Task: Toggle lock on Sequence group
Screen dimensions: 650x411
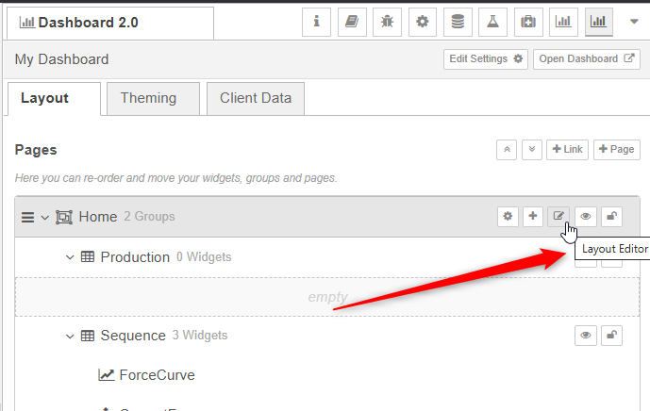Action: 611,336
